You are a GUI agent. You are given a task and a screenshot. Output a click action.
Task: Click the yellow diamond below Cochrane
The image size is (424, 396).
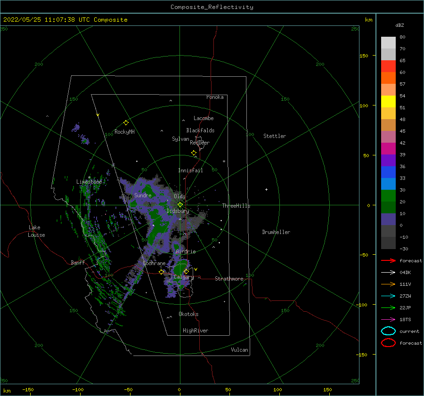click(x=162, y=272)
